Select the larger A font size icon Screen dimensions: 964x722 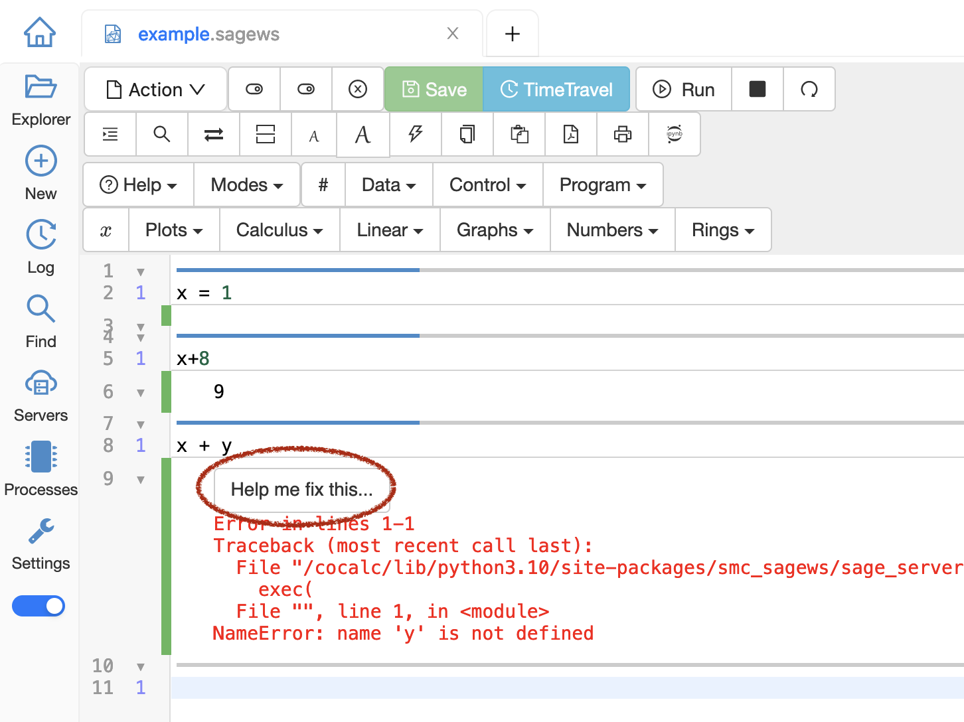[362, 134]
